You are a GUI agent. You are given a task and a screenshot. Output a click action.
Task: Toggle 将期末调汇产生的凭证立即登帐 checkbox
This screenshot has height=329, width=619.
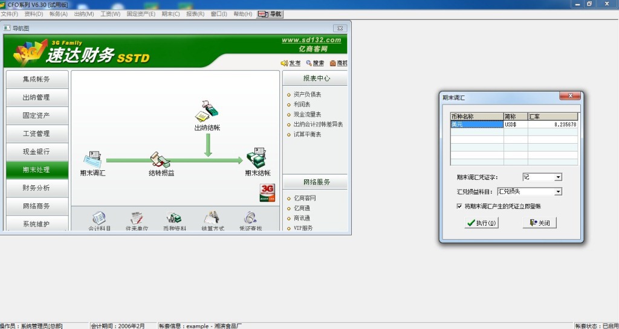coord(459,206)
